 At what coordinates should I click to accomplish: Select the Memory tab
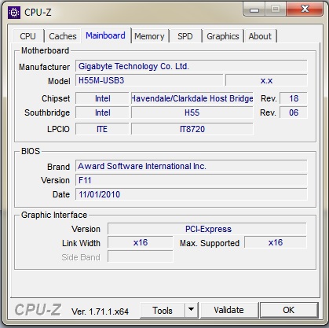[x=149, y=36]
